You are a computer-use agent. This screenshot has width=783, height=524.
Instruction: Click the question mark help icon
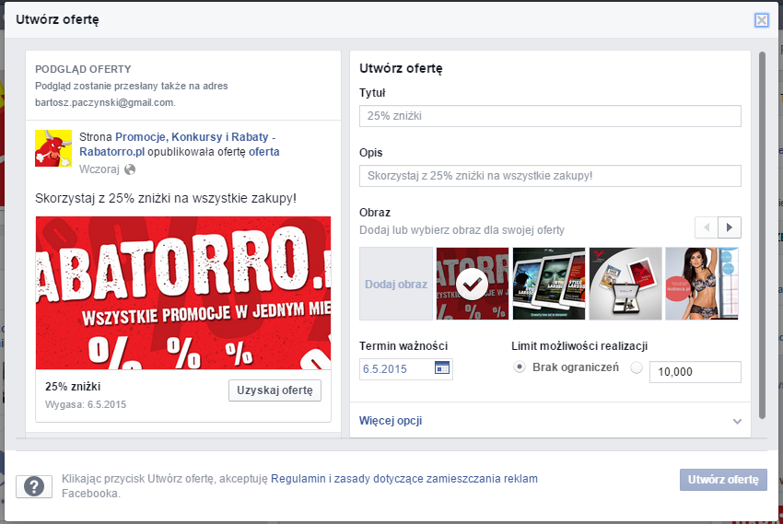pyautogui.click(x=34, y=486)
